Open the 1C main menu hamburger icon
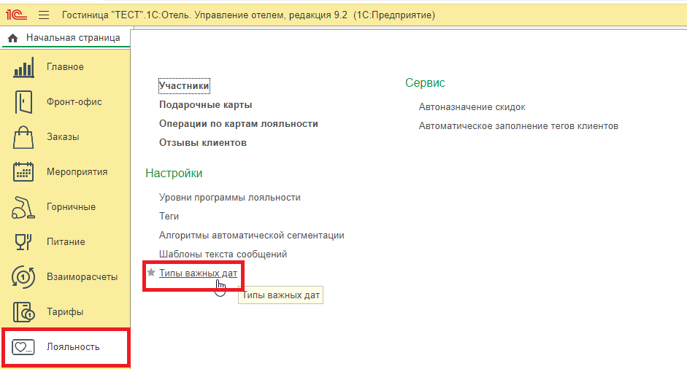The width and height of the screenshot is (687, 369). [x=44, y=15]
